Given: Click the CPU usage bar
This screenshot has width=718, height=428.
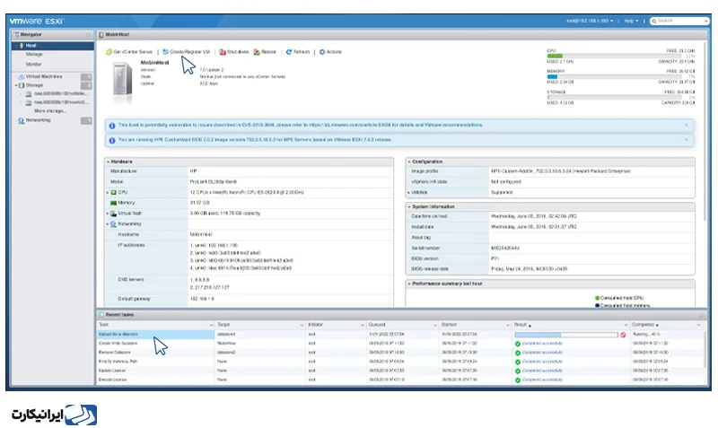Looking at the screenshot, I should [x=614, y=57].
